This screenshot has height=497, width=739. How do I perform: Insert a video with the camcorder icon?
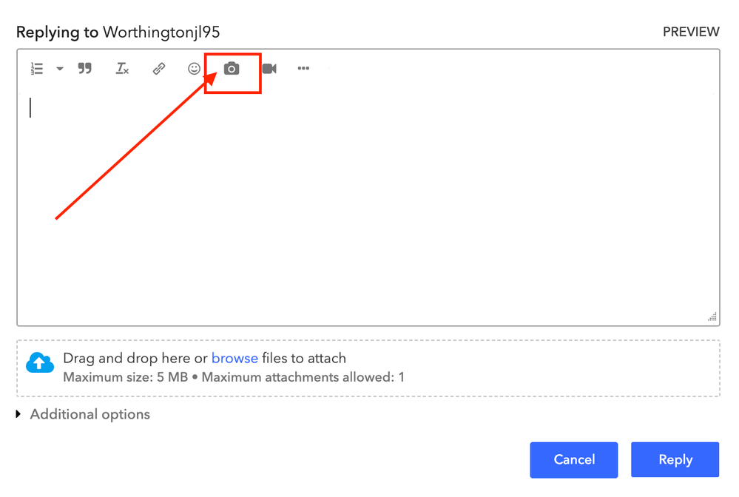[x=269, y=69]
